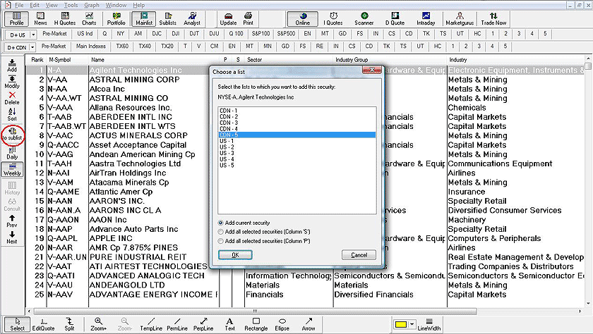Click the Add icon in the left sidebar
The width and height of the screenshot is (593, 334).
click(x=12, y=66)
